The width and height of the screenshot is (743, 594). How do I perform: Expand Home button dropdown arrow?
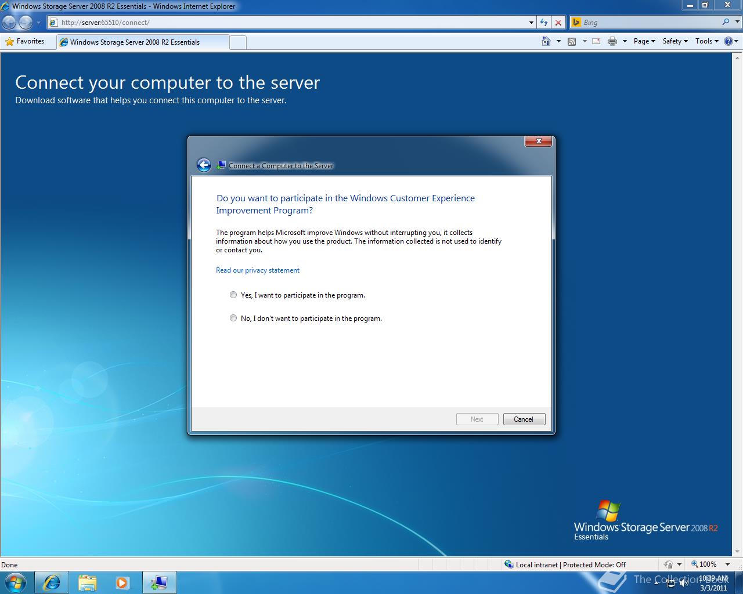558,41
